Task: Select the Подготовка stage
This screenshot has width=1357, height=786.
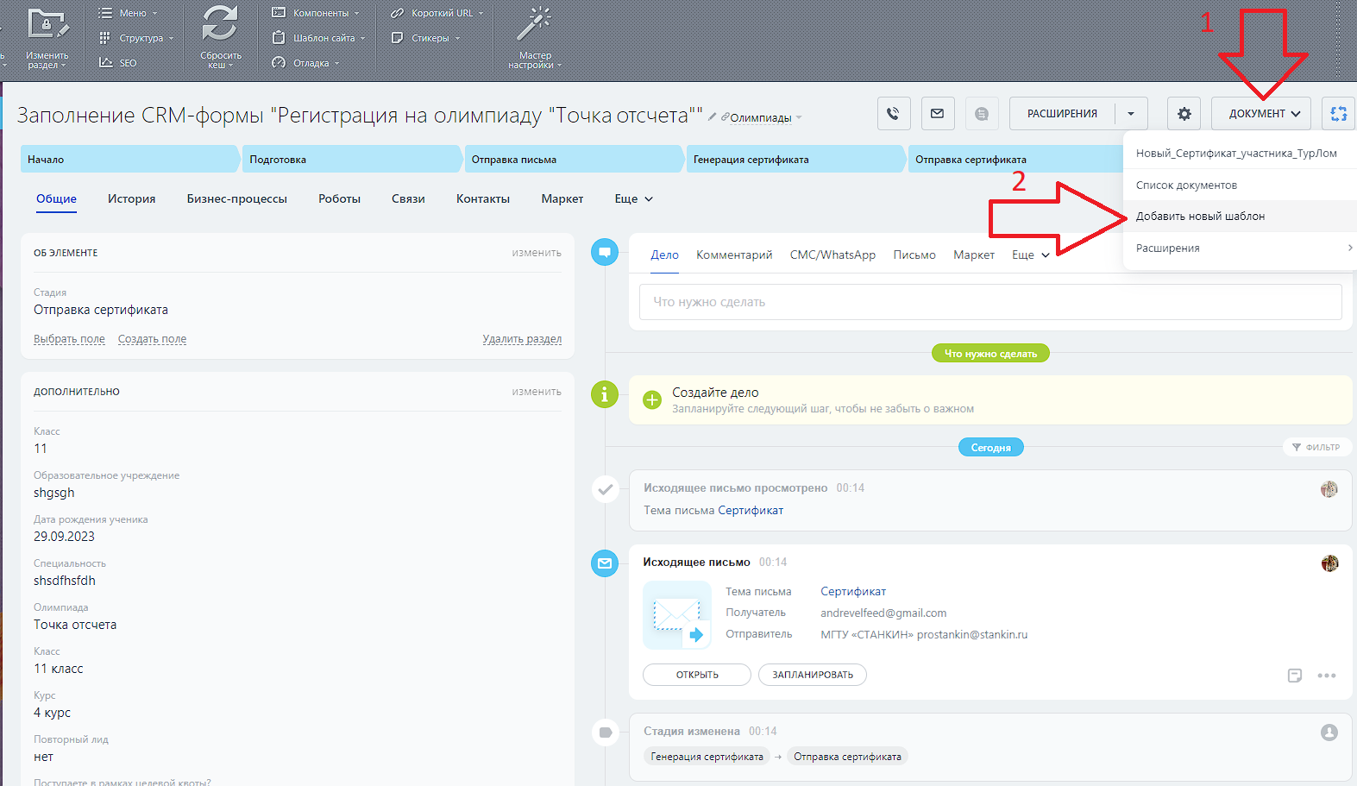Action: point(351,159)
